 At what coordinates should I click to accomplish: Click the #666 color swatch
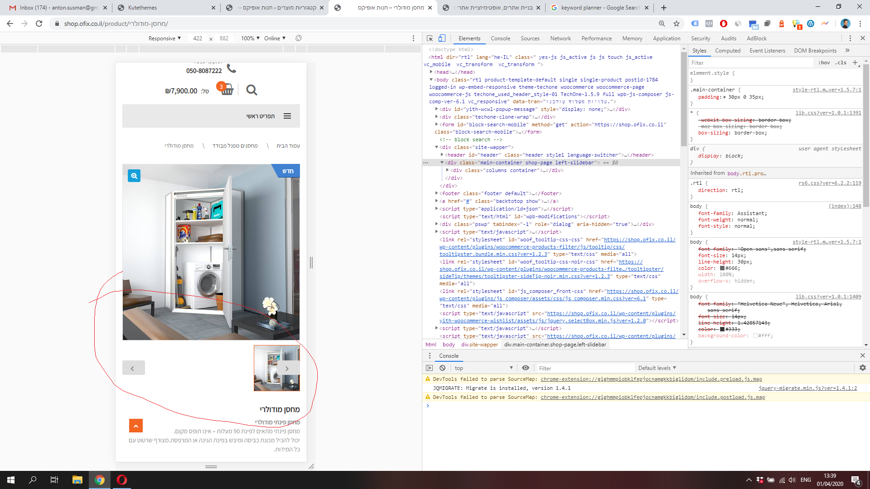pos(722,268)
